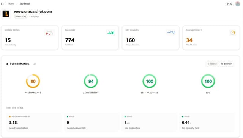243x138 pixels.
Task: Click the Backlinks value 774
Action: coord(70,40)
